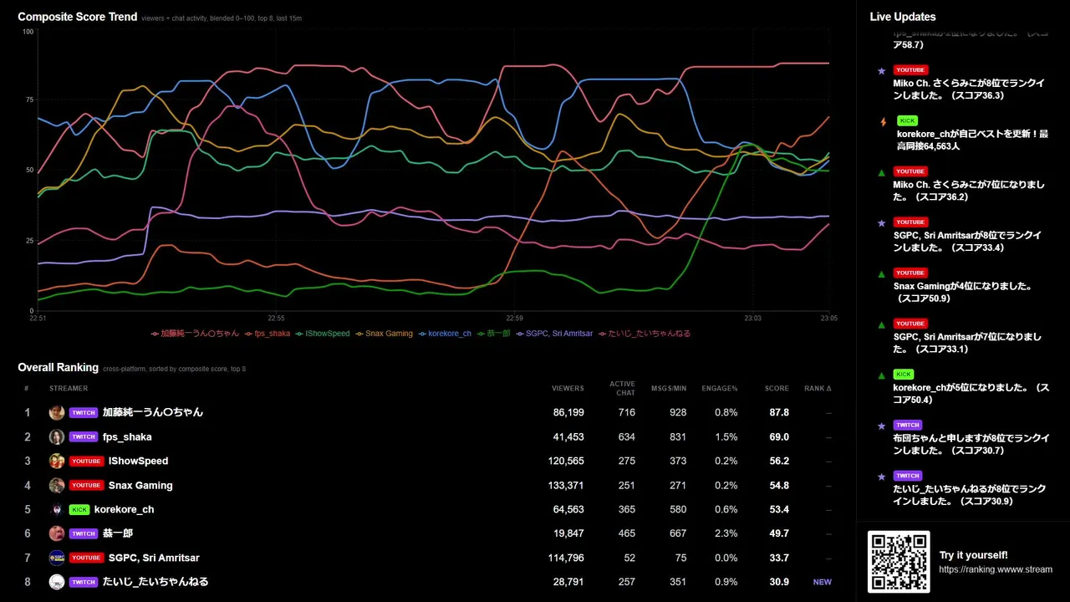Click the name Snax Gaming in ranking table
Screen dimensions: 1070x602
[140, 485]
